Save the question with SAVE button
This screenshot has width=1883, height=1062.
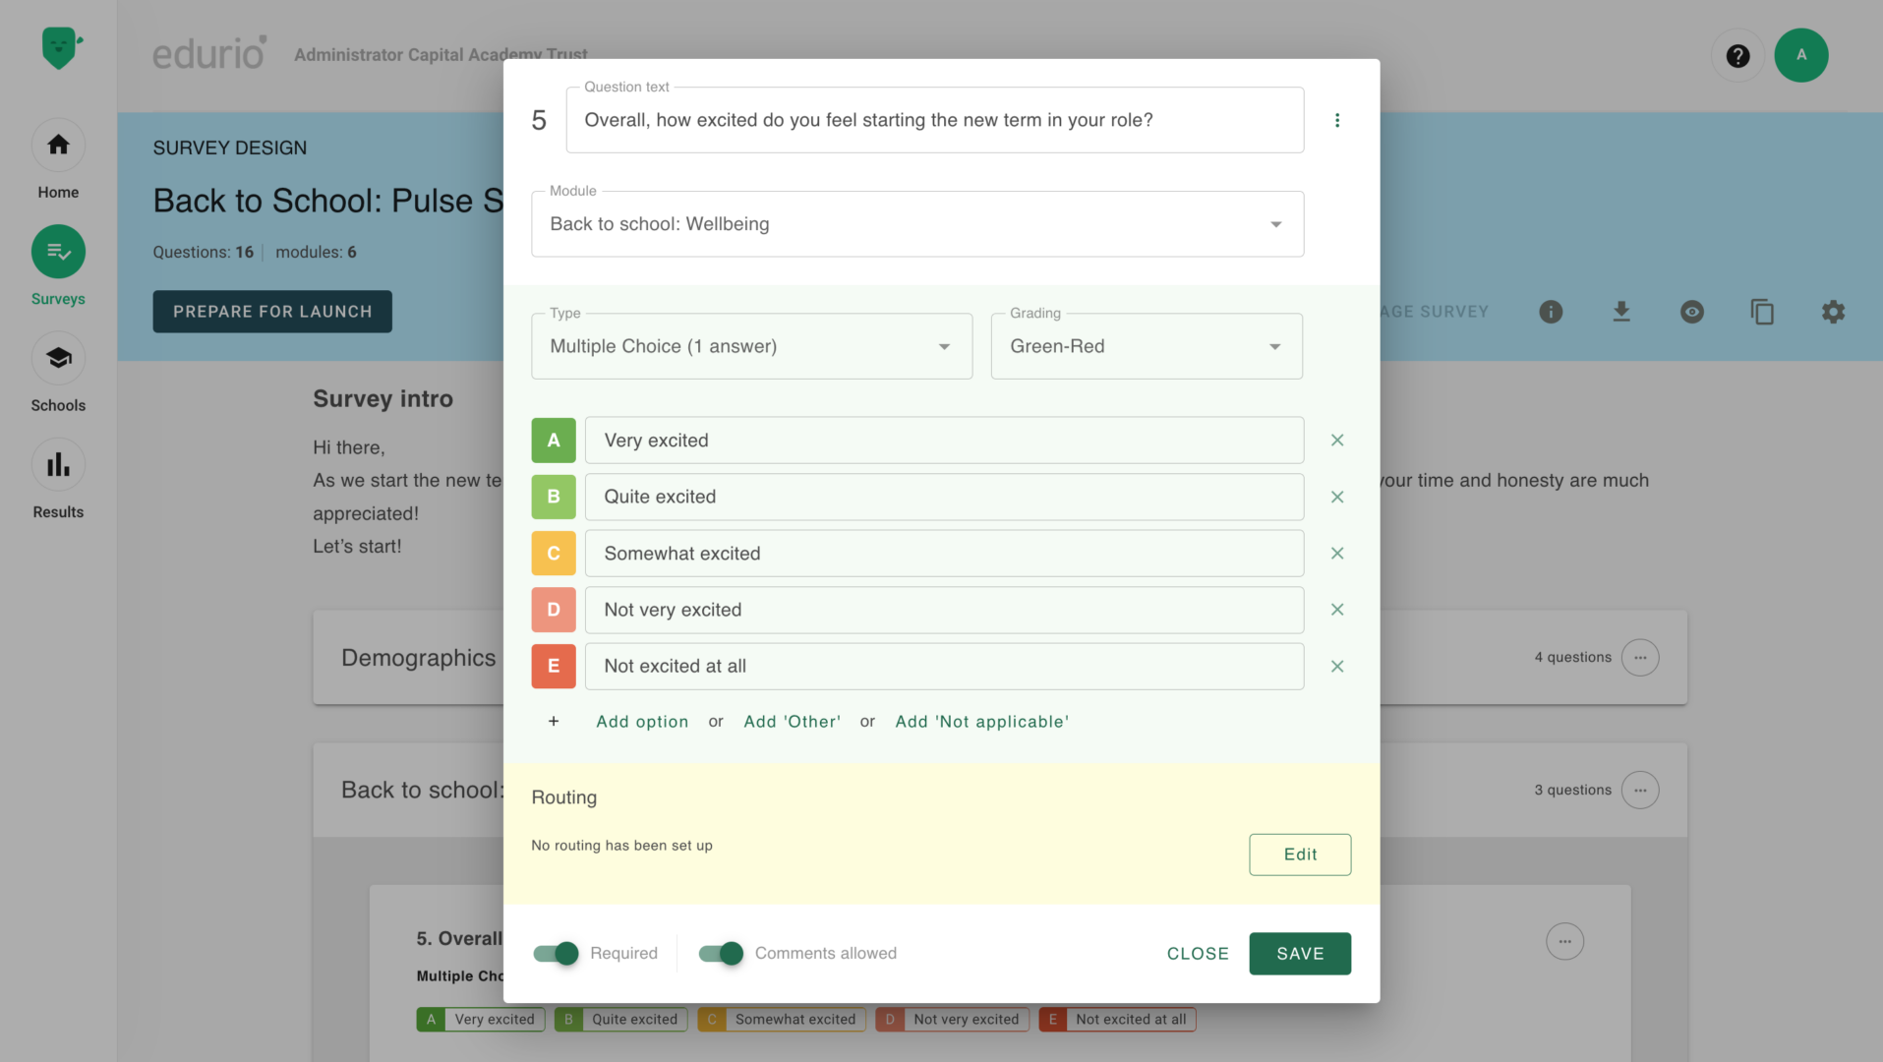tap(1300, 954)
